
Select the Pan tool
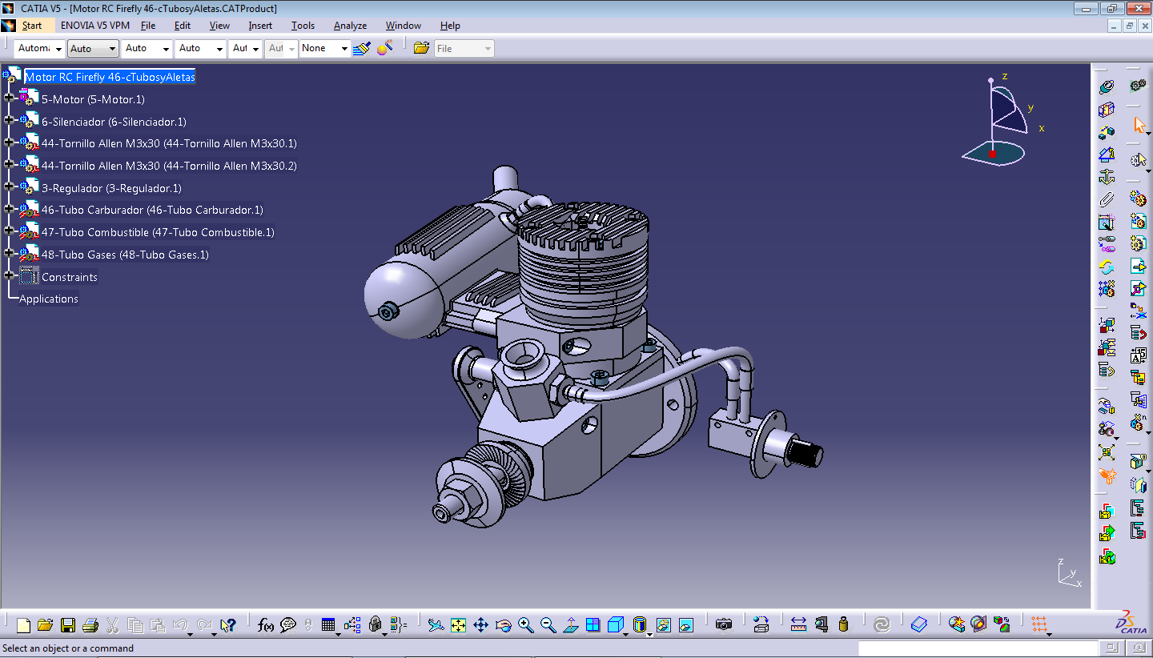click(481, 625)
